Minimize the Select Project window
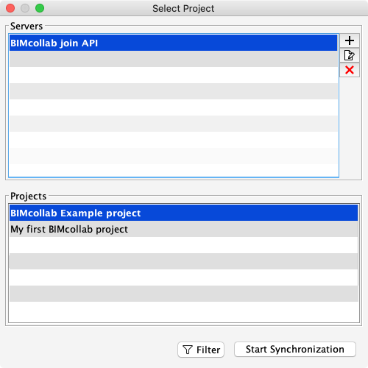Screen dimensions: 368x368 click(25, 8)
